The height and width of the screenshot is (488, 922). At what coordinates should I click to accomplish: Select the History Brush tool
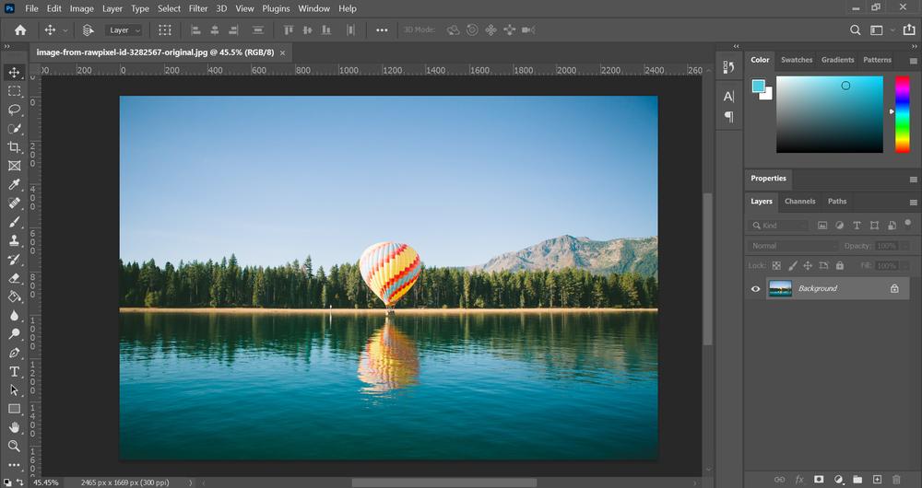click(14, 260)
